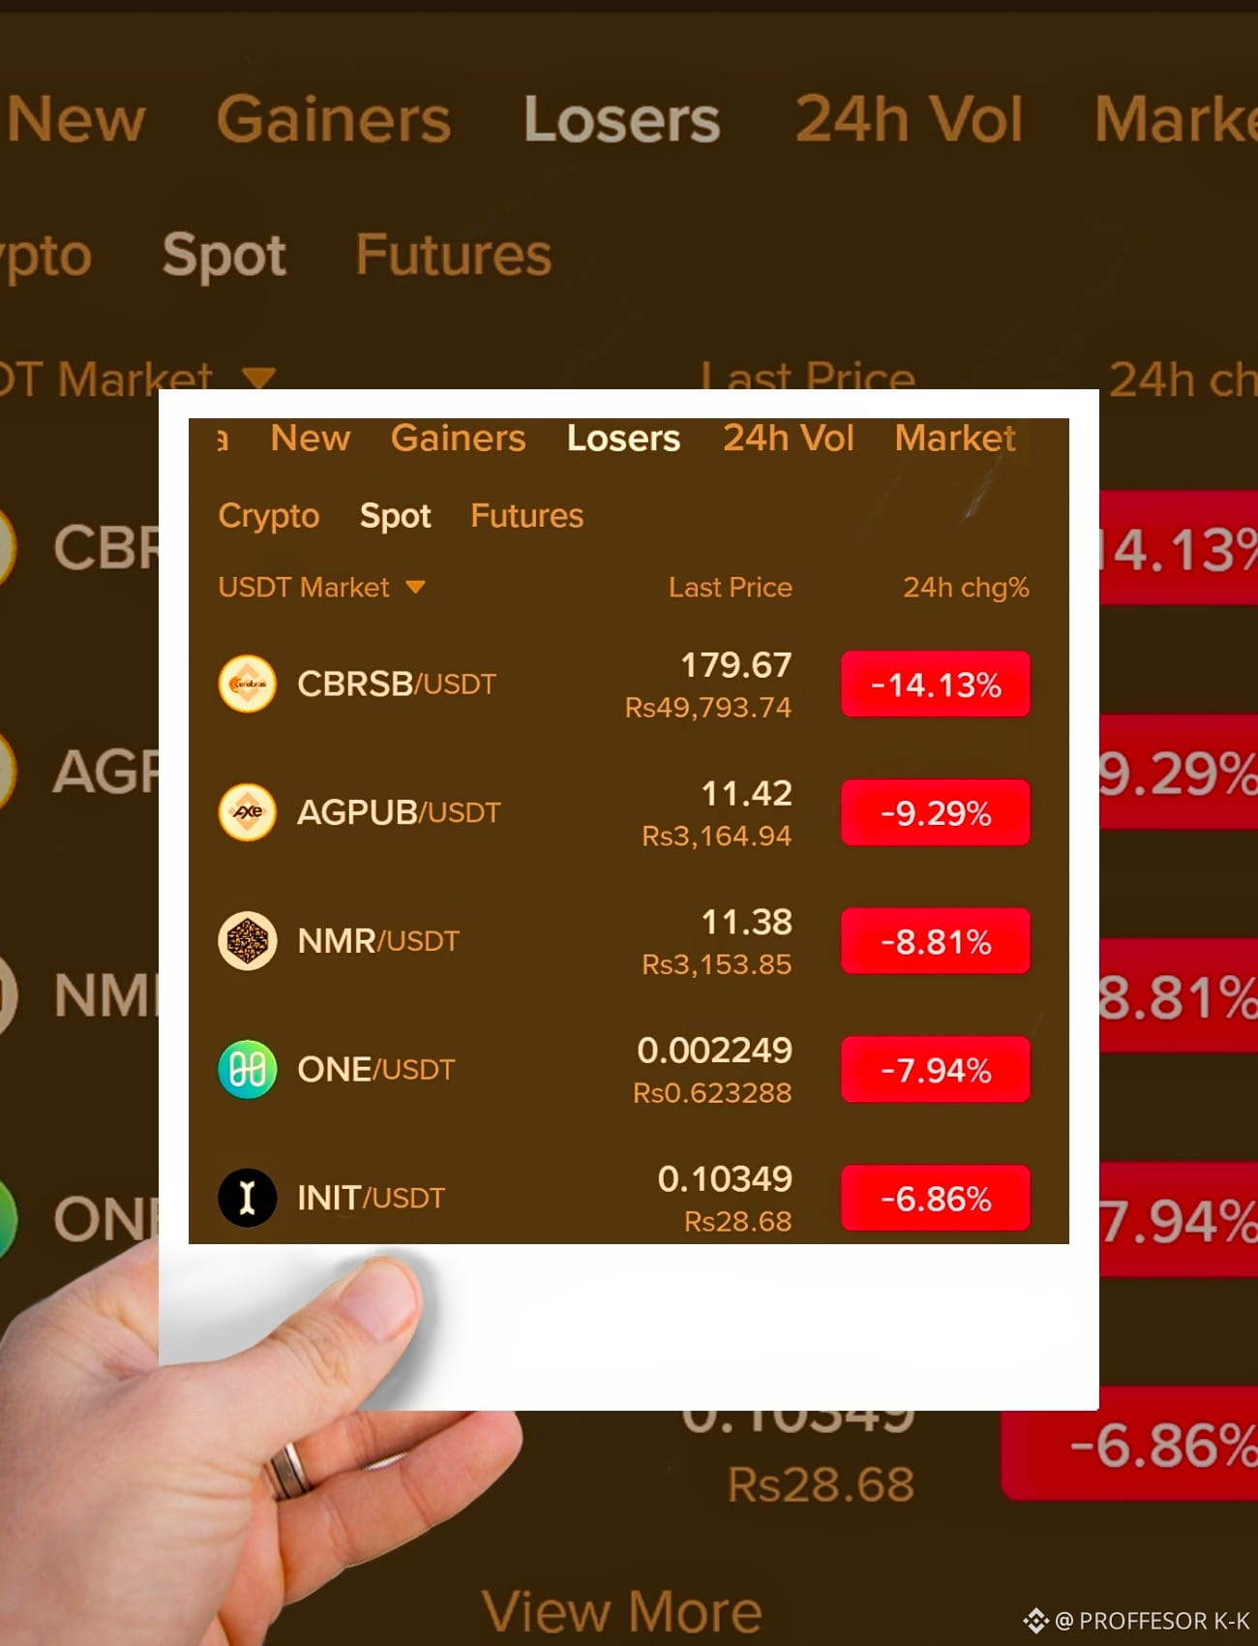Switch to the Futures tab in the card

[x=527, y=516]
